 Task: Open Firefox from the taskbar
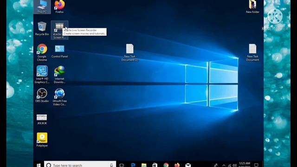(x=177, y=165)
